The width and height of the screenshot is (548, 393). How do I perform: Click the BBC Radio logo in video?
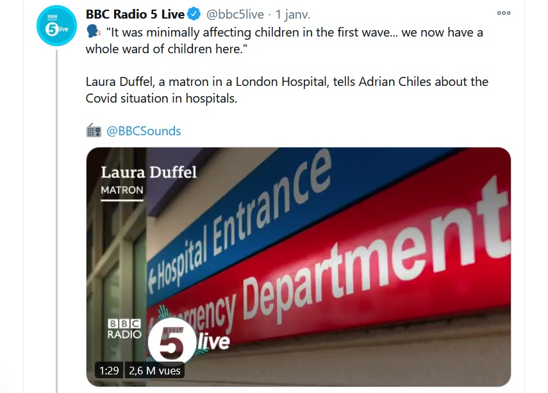(x=124, y=329)
